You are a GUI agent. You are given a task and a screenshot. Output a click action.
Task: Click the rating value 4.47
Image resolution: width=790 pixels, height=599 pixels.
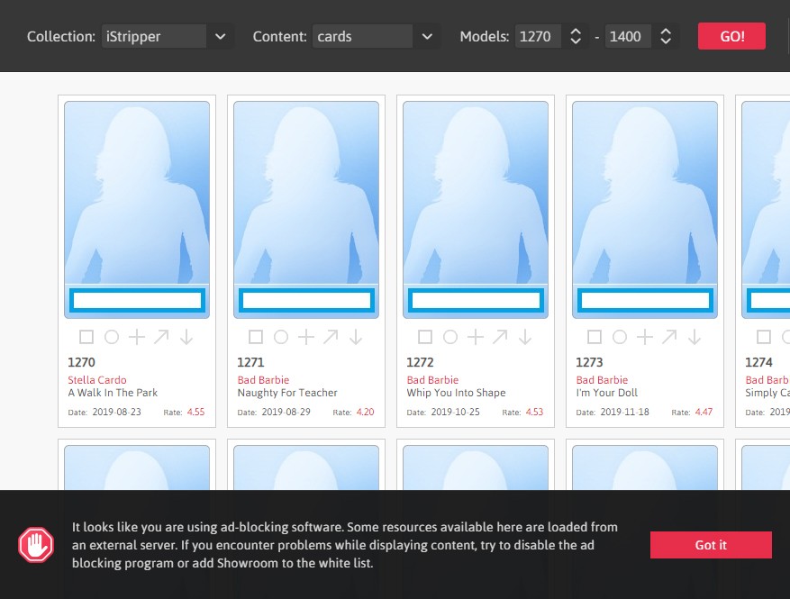coord(704,412)
